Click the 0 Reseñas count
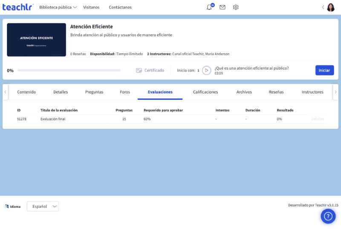 click(78, 54)
